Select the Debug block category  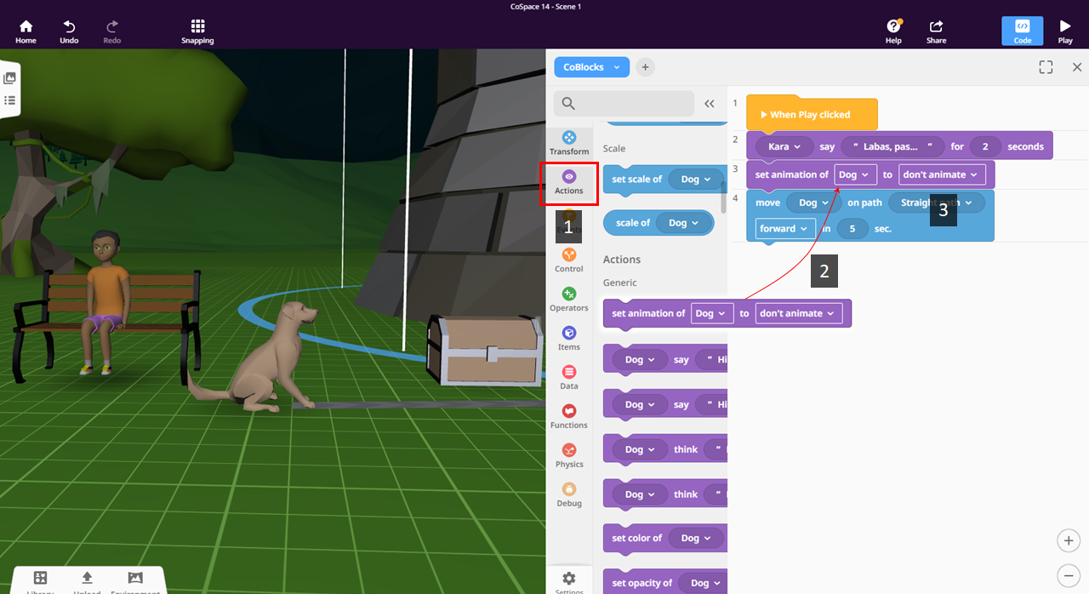pyautogui.click(x=569, y=495)
